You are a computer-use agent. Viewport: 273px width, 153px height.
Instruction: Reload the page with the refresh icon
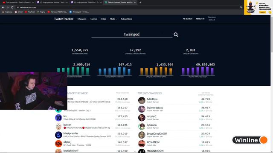[12, 8]
